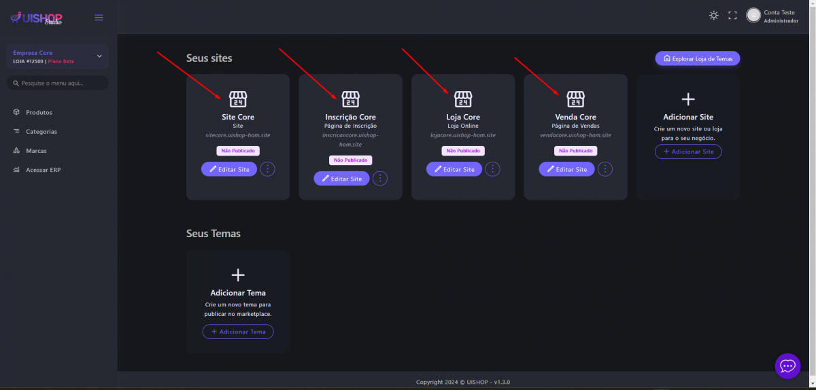Click the plus icon on Adicionar Tema card
Viewport: 816px width, 390px height.
coord(238,275)
